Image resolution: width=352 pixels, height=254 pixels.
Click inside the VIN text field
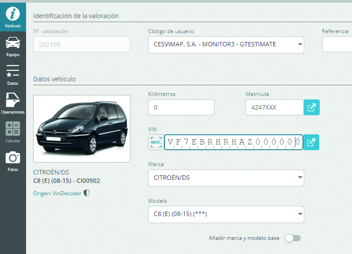233,142
